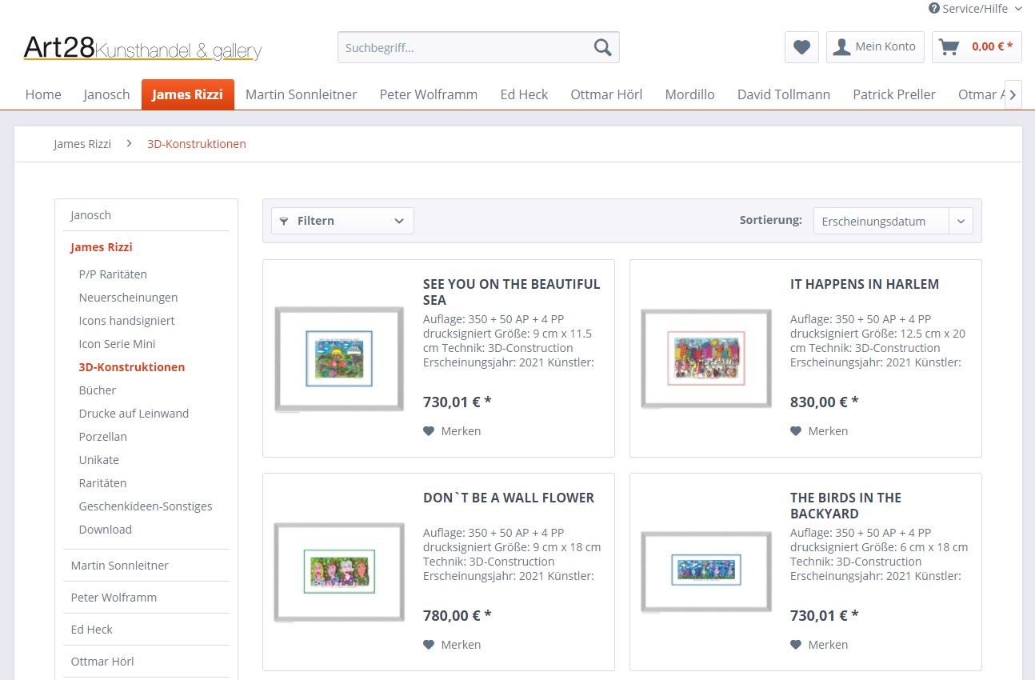Click SEE YOU ON THE BEAUTIFUL SEA title
The image size is (1035, 680).
[512, 292]
